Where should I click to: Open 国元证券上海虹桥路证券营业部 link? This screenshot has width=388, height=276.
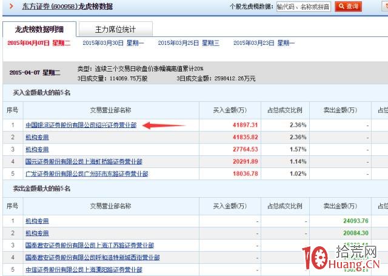pyautogui.click(x=84, y=161)
